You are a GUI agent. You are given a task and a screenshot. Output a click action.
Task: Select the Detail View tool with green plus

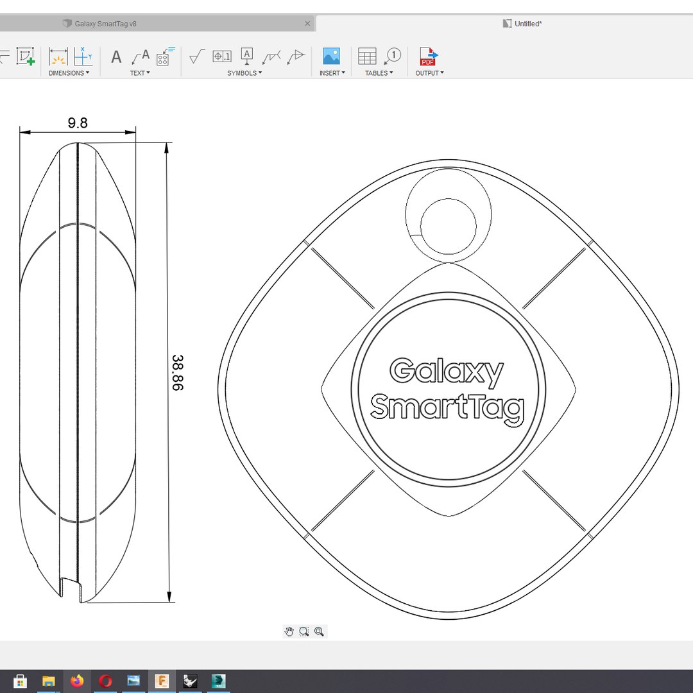pos(25,56)
